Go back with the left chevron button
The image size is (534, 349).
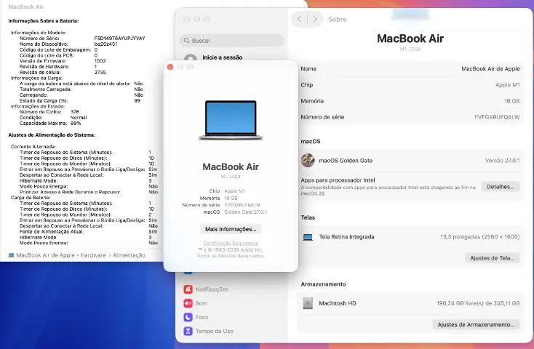[x=299, y=20]
